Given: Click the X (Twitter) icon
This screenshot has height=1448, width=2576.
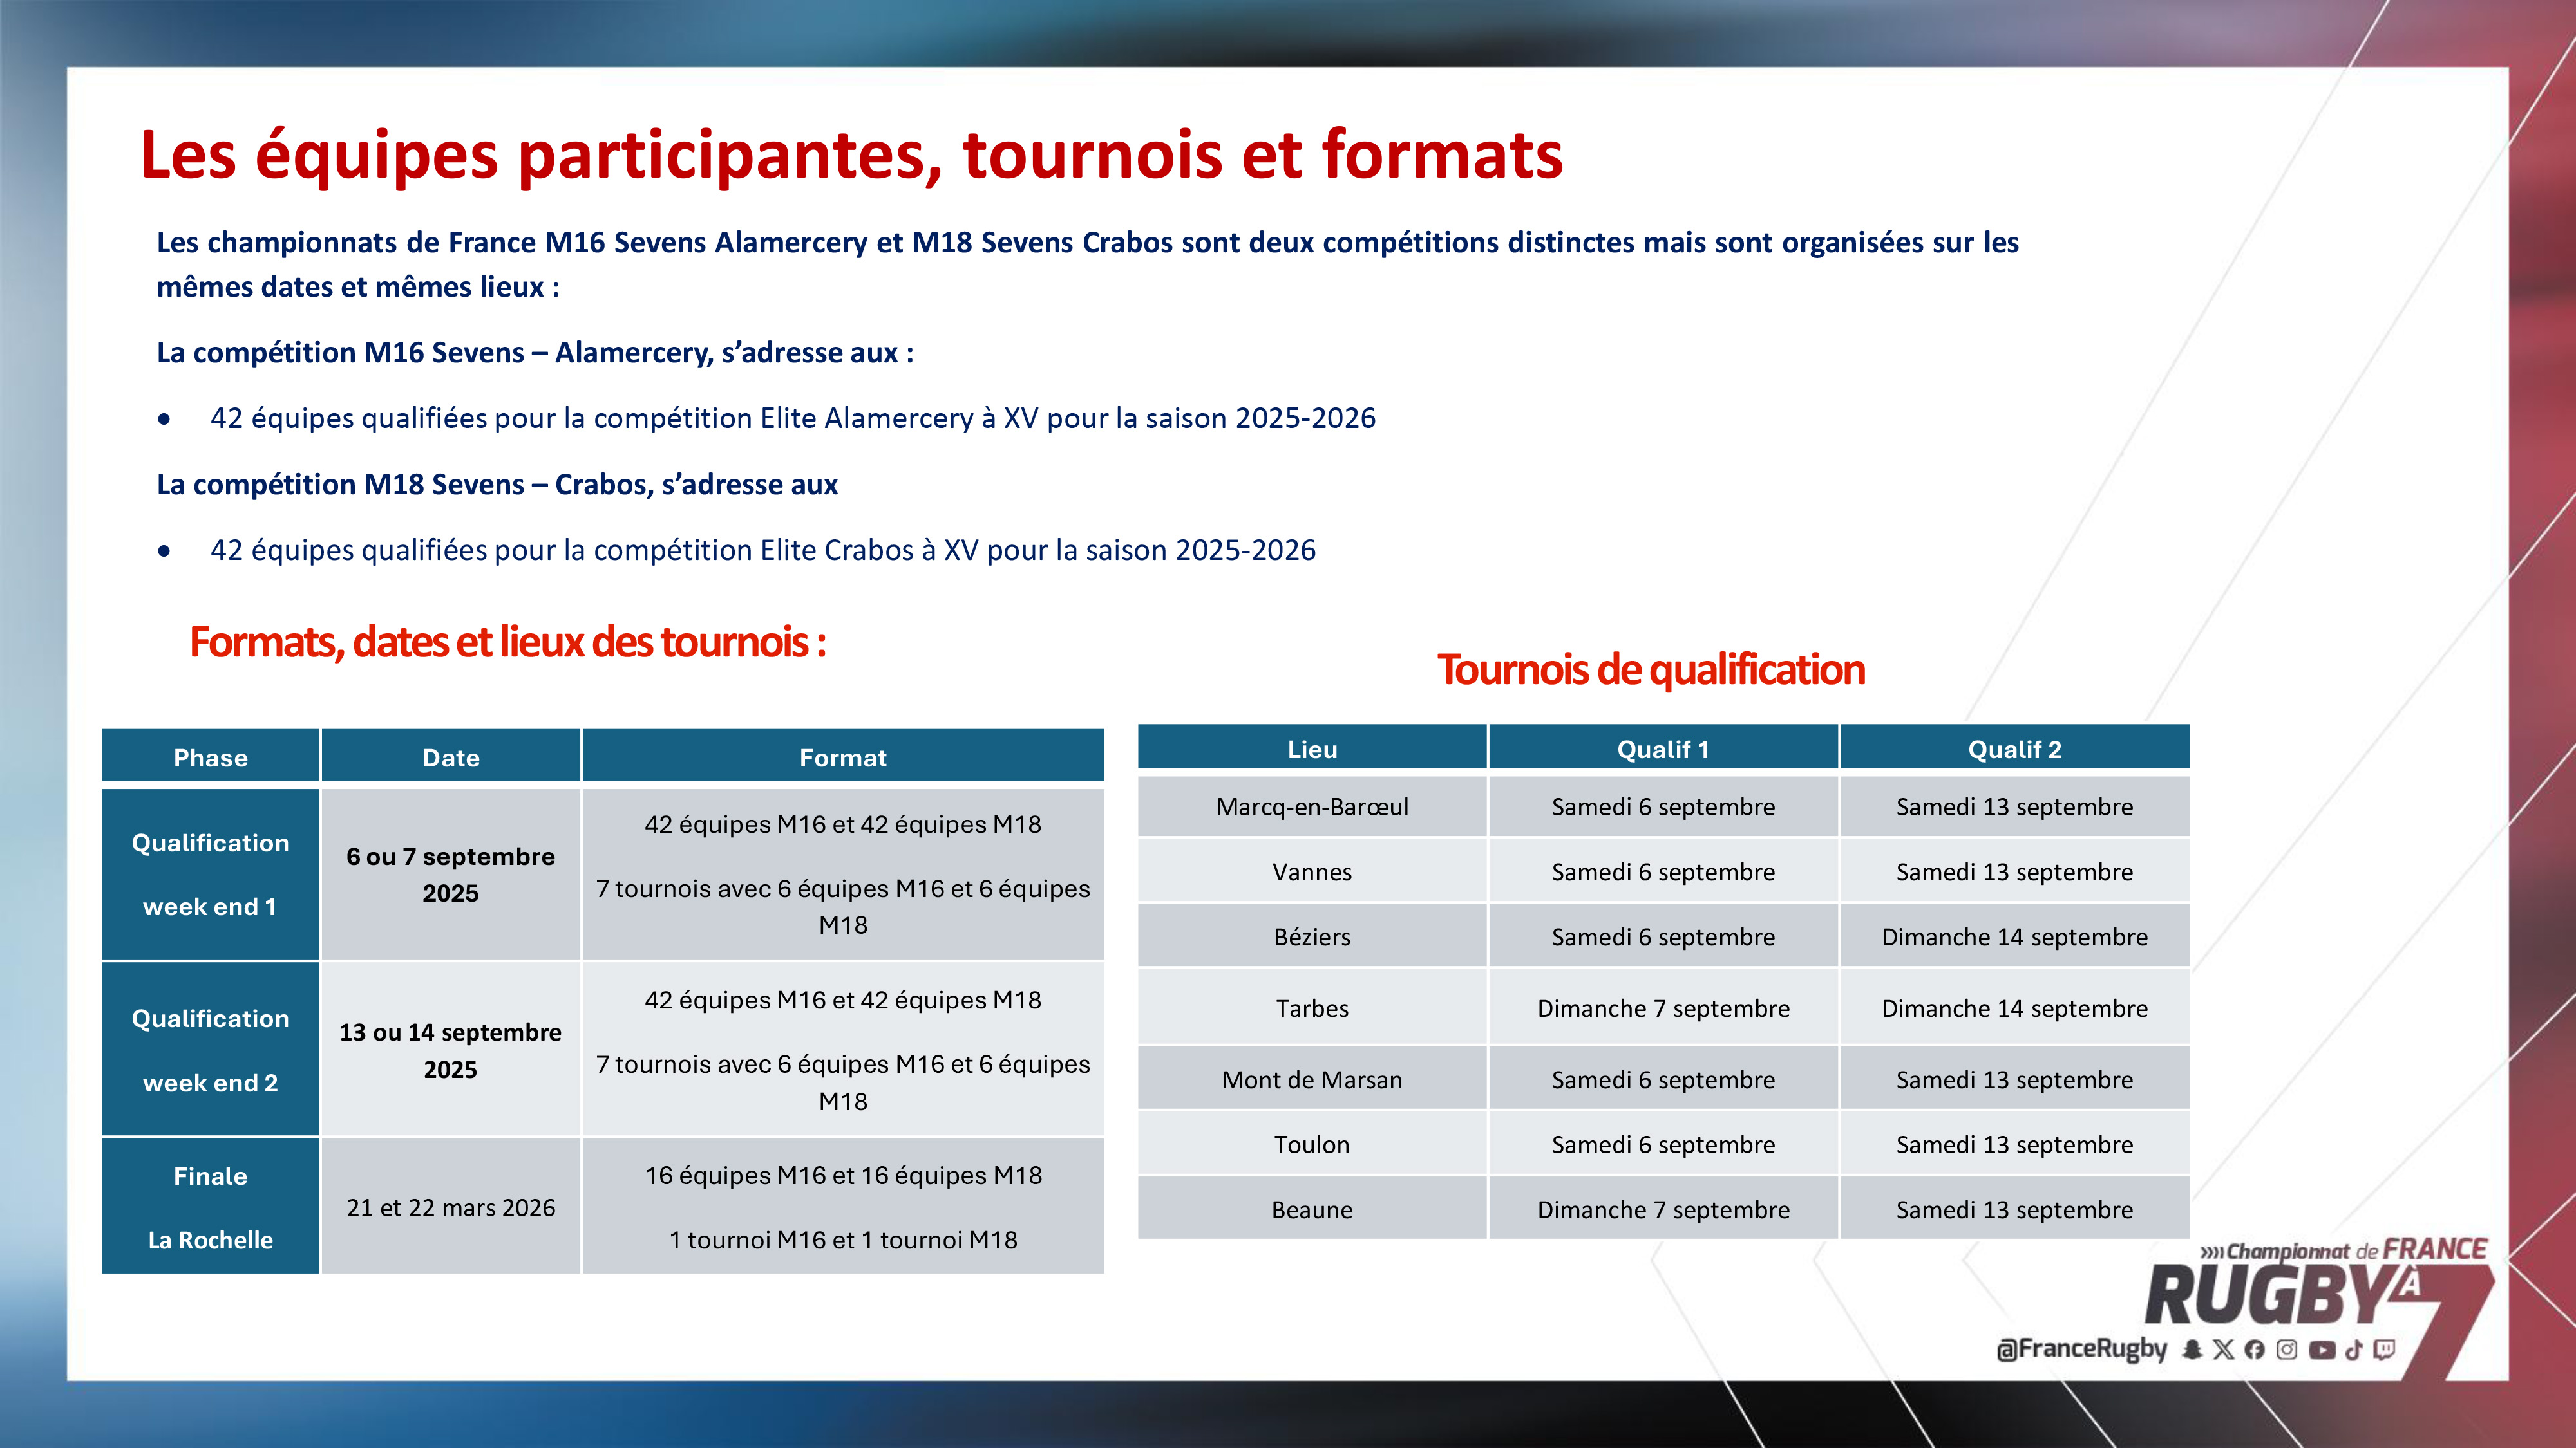Looking at the screenshot, I should (x=2223, y=1350).
